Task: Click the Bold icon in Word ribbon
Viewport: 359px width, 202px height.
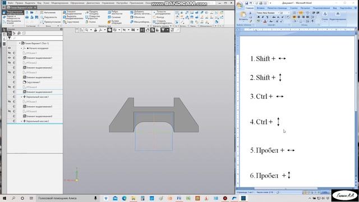Action: click(x=258, y=17)
